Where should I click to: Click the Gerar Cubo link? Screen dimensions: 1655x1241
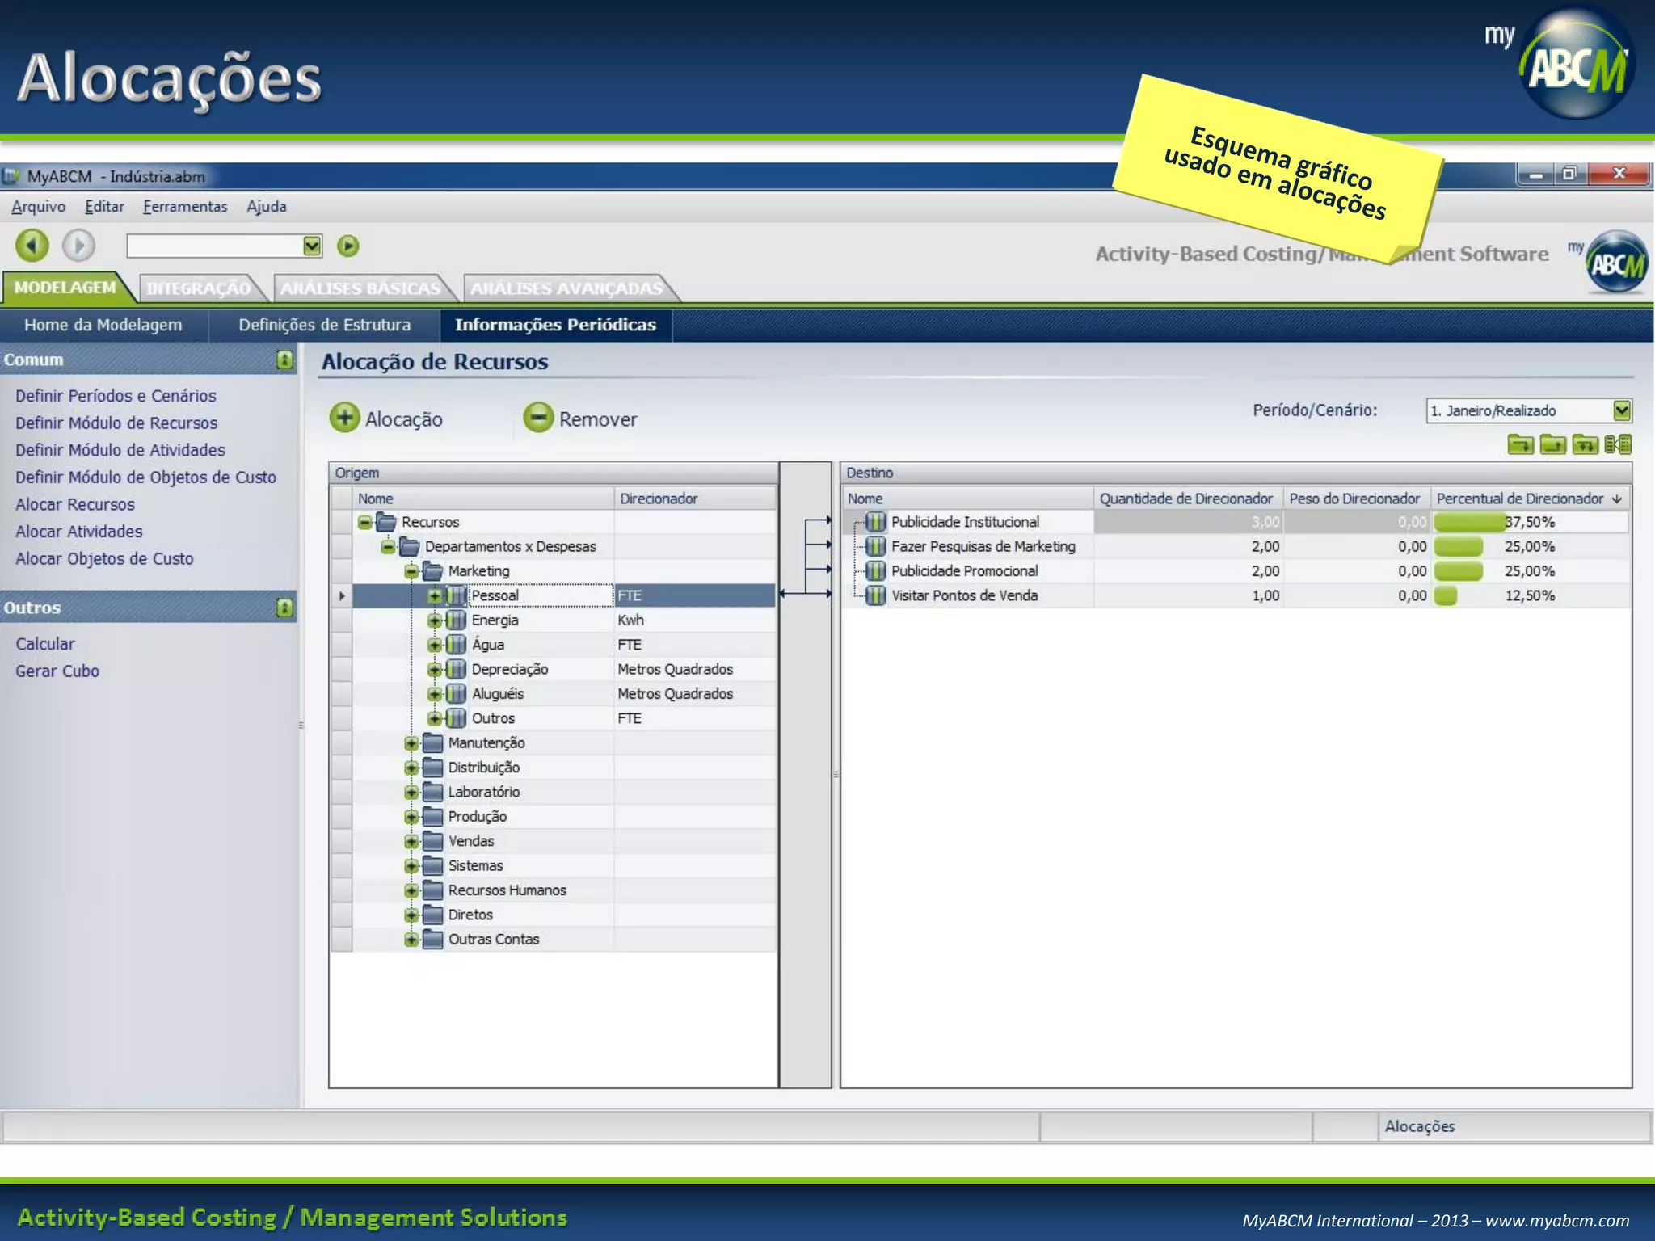pyautogui.click(x=57, y=671)
